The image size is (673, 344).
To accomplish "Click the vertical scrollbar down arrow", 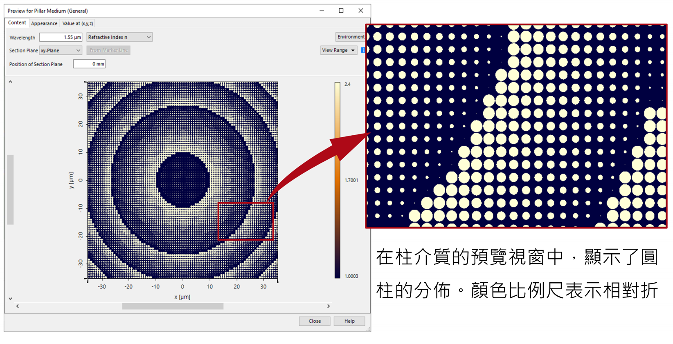I will 11,299.
